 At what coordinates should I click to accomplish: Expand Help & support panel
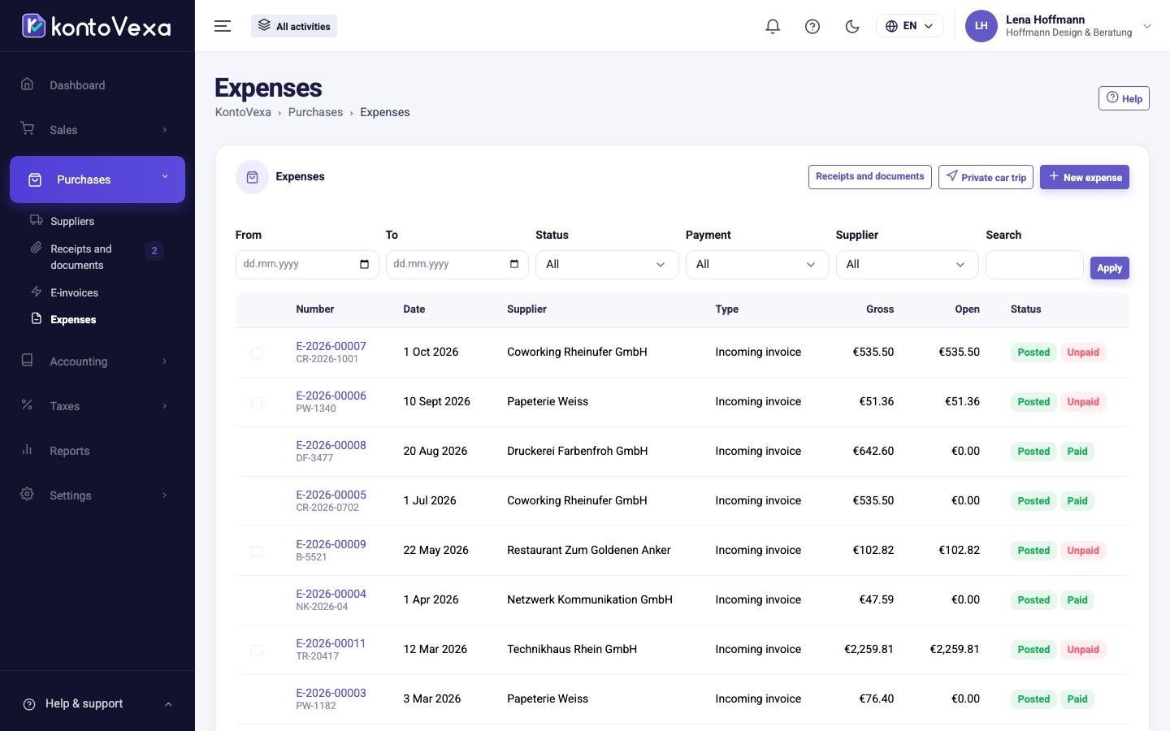pos(97,703)
